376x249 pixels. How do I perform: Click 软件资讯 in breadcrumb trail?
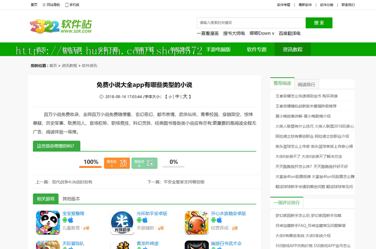(89, 66)
